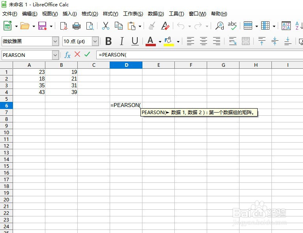Toggle Align Right
303x233 pixels.
(217, 41)
